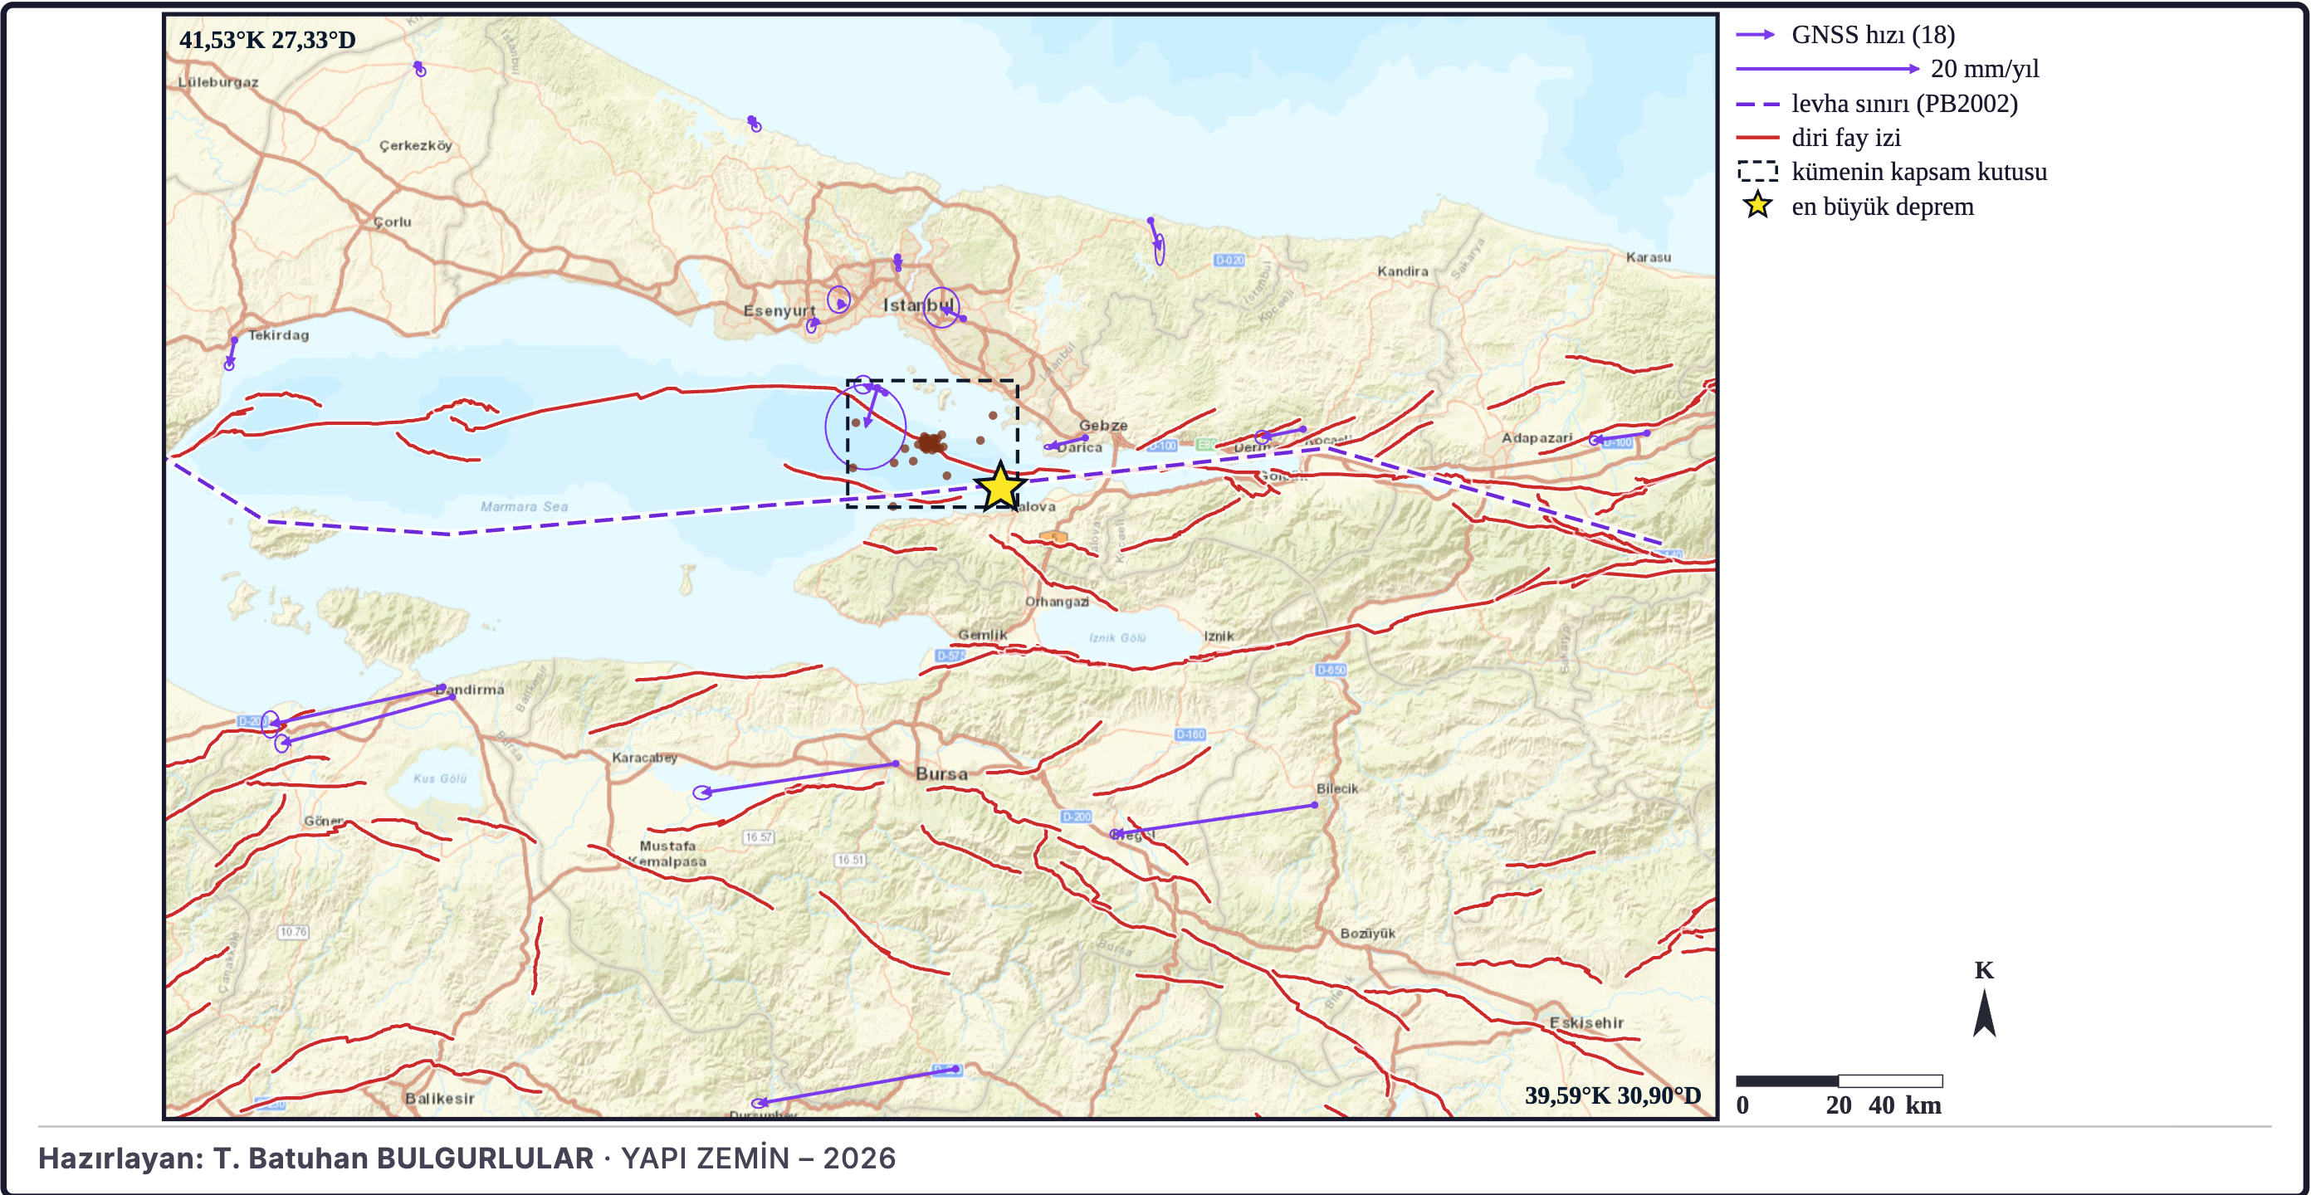Click the Bilecik label

pyautogui.click(x=1336, y=788)
